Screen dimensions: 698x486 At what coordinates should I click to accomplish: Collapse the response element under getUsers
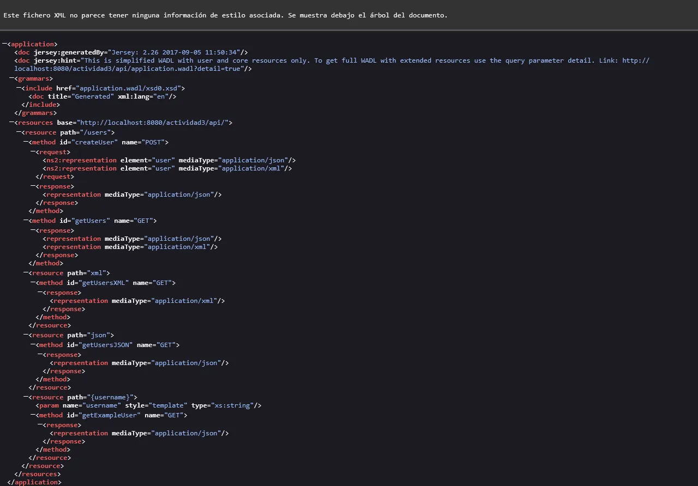[34, 230]
